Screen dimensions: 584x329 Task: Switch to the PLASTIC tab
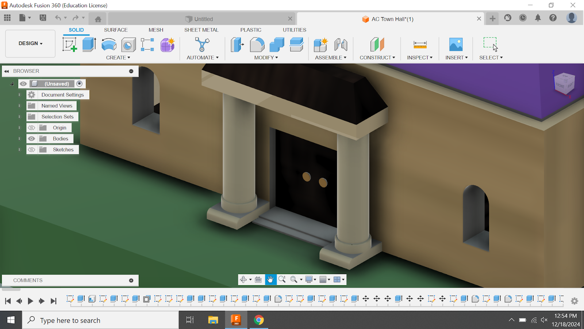tap(251, 30)
